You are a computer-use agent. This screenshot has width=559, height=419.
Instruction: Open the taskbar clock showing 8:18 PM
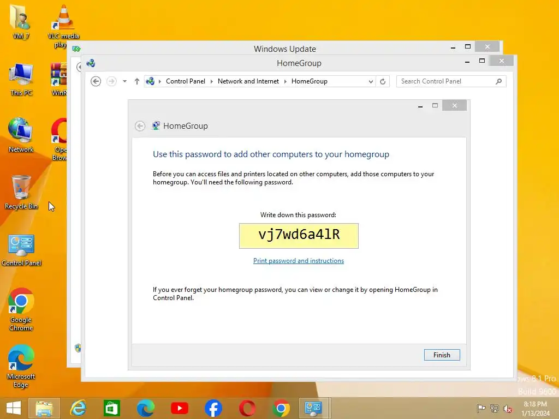click(536, 409)
